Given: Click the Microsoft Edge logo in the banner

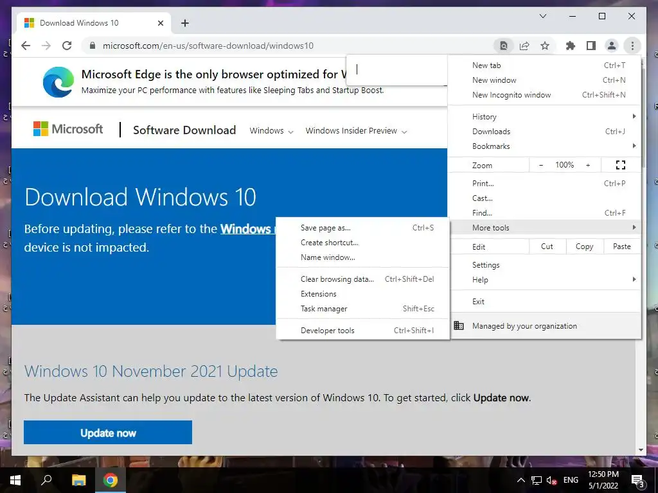Looking at the screenshot, I should click(58, 82).
